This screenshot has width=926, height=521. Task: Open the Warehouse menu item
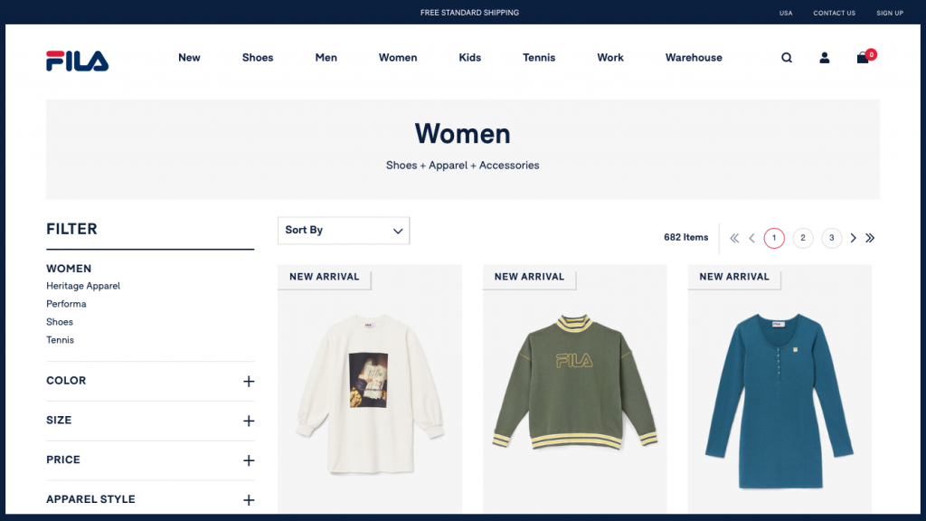tap(694, 58)
